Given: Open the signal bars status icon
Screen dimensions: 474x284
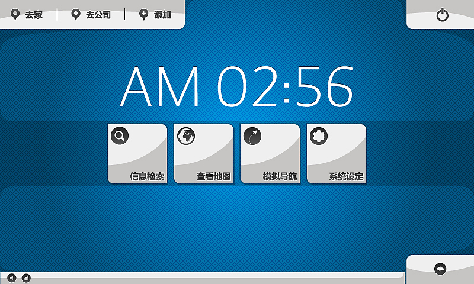Looking at the screenshot, I should [26, 278].
